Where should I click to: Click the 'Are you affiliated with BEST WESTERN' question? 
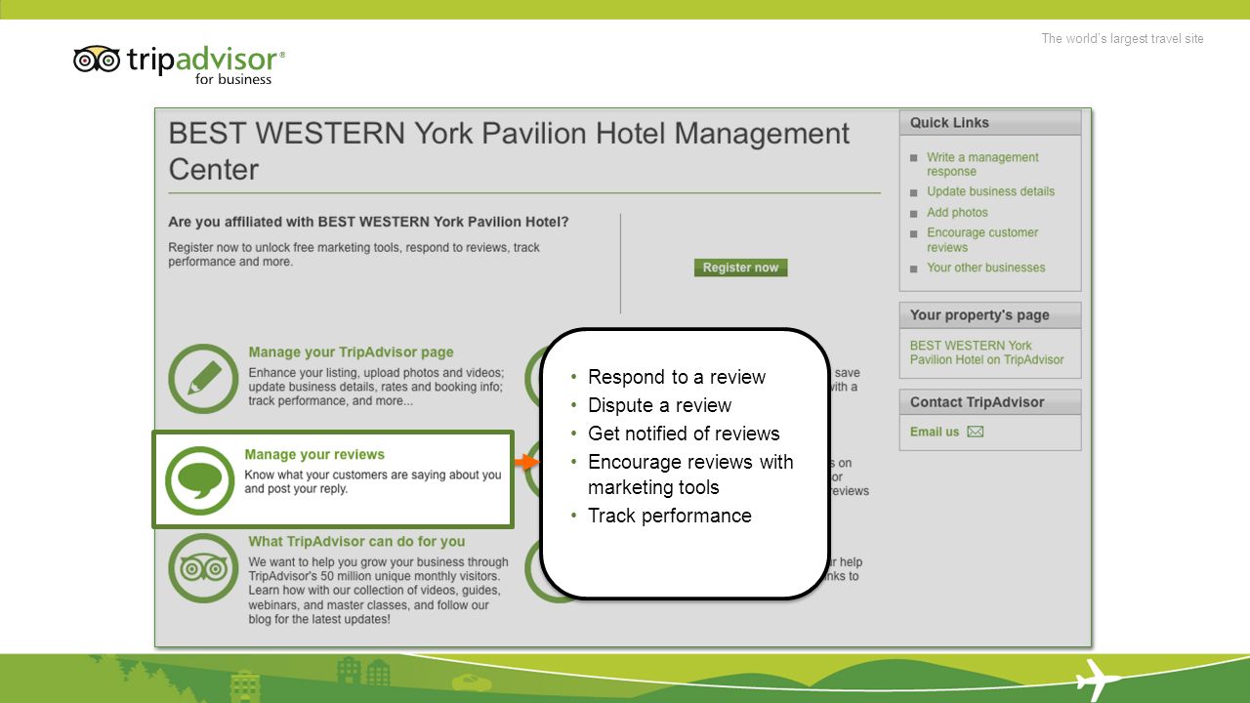tap(368, 222)
